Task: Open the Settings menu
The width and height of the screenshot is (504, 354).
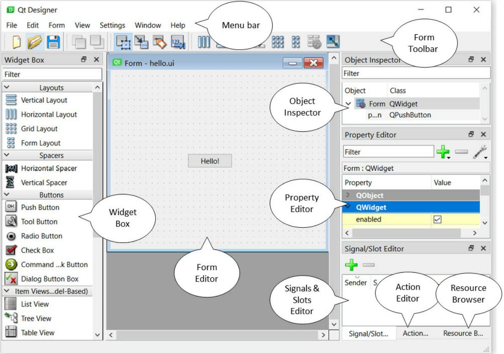Action: coord(112,25)
